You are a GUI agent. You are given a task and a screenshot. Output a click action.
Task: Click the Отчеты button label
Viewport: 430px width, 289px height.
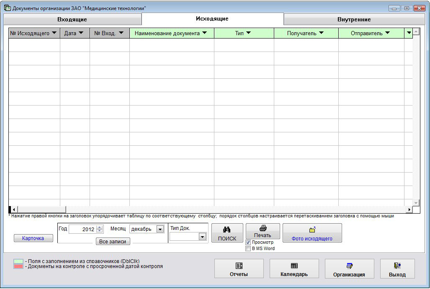click(x=239, y=274)
